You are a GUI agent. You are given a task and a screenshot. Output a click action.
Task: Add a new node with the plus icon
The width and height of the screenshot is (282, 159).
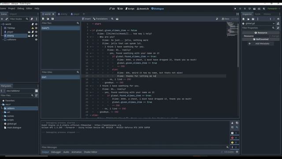[x=2, y=19]
